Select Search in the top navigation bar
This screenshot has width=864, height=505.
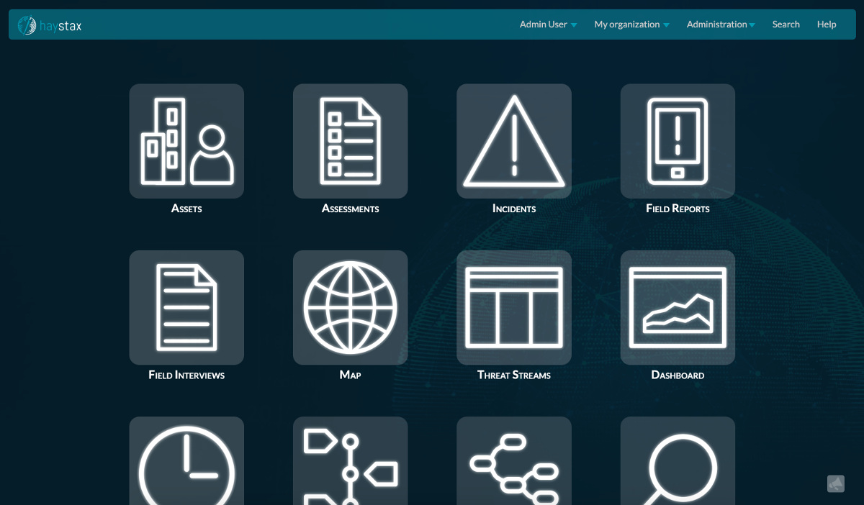pyautogui.click(x=786, y=24)
